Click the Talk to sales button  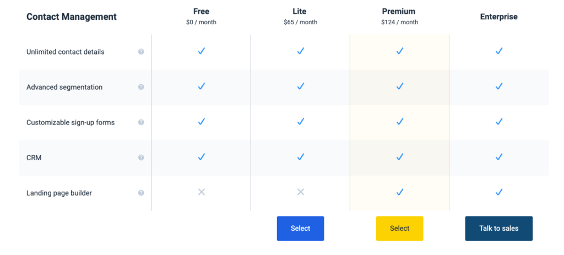pyautogui.click(x=499, y=229)
